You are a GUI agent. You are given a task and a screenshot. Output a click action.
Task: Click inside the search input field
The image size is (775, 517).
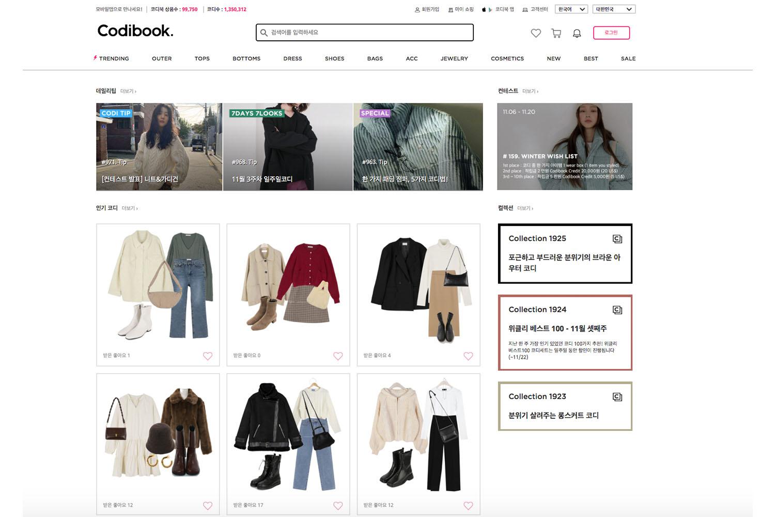[x=364, y=32]
